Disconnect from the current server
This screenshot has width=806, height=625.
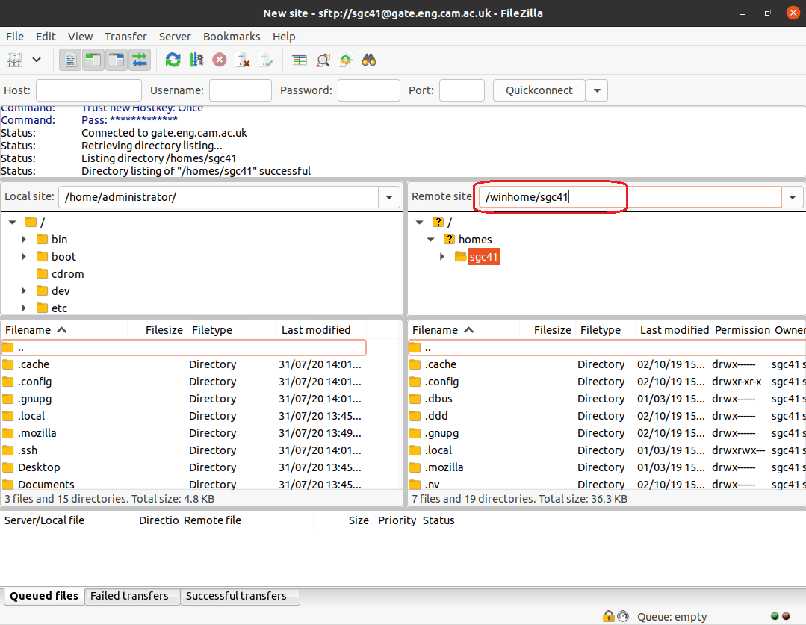click(243, 60)
